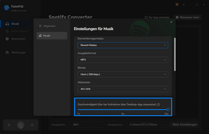Open Konvertiert section in left sidebar
The image size is (209, 134).
click(17, 39)
